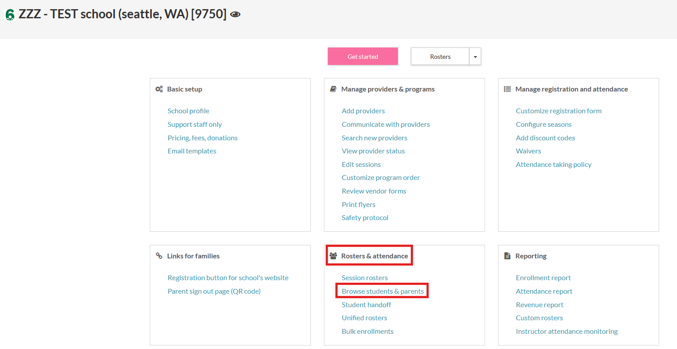Click the list icon by Manage registration and attendance
Image resolution: width=677 pixels, height=349 pixels.
point(507,89)
